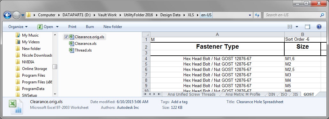
Task: Open the recent pages dropdown arrow
Action: pyautogui.click(x=23, y=15)
